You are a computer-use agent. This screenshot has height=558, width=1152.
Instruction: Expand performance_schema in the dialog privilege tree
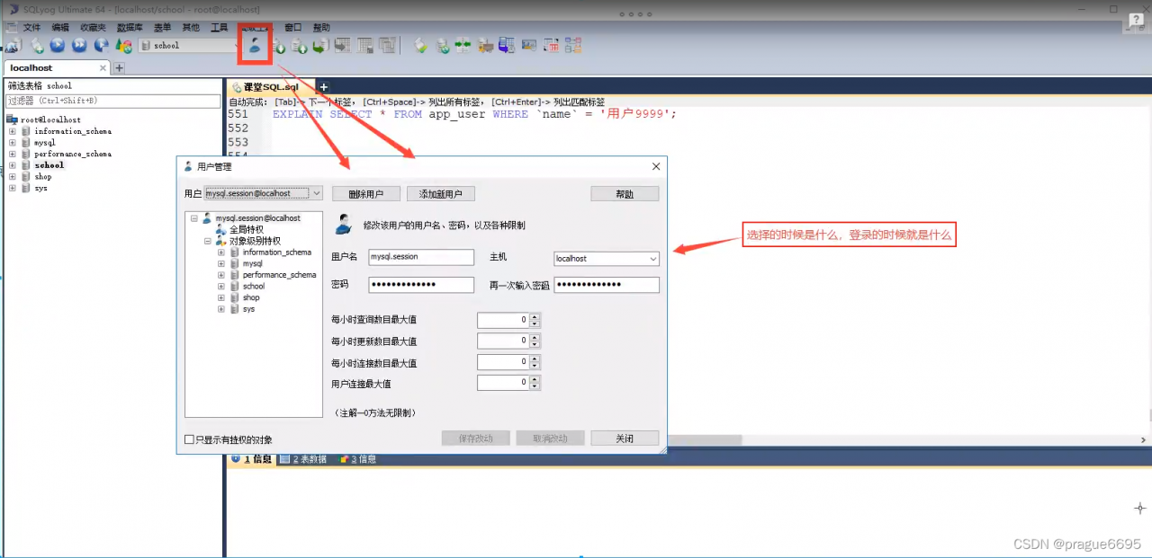221,275
